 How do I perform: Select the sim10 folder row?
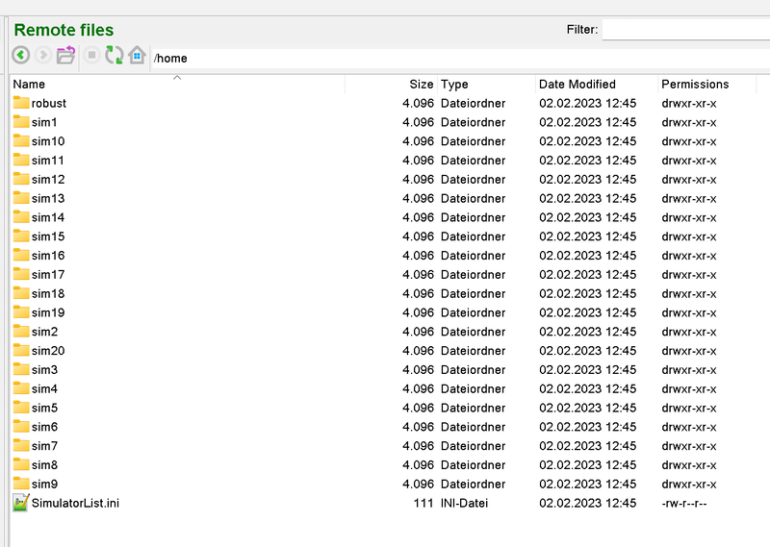[x=48, y=141]
